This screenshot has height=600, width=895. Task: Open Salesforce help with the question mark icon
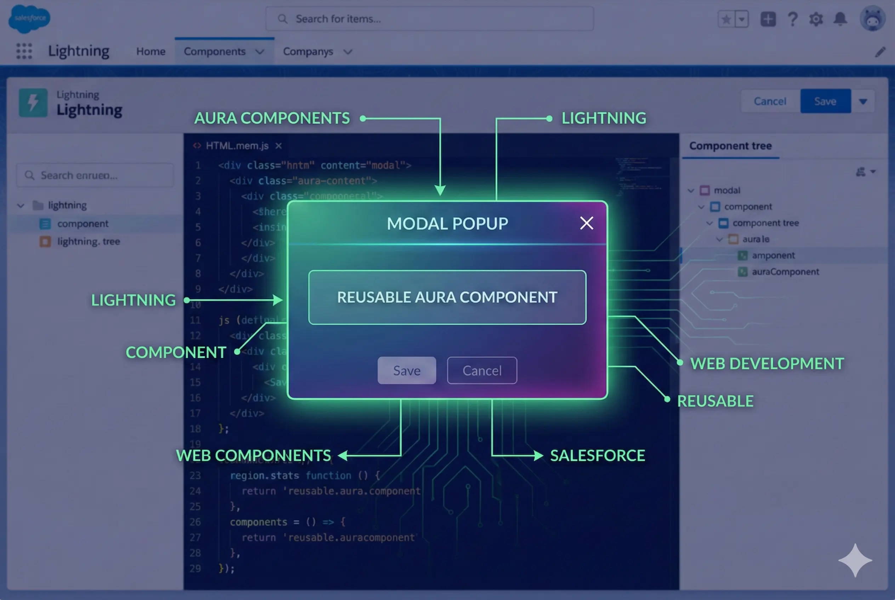792,18
